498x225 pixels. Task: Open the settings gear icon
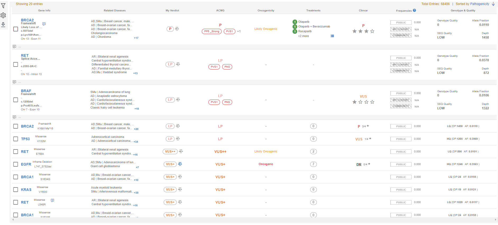[3, 15]
